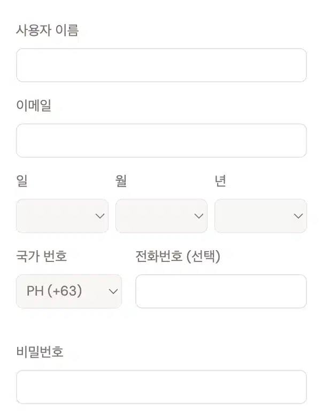Open the 년 (year) dropdown list
Image resolution: width=323 pixels, height=418 pixels.
coord(260,216)
